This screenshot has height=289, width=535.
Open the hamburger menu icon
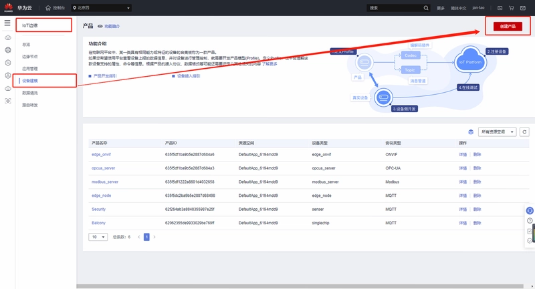tap(7, 23)
